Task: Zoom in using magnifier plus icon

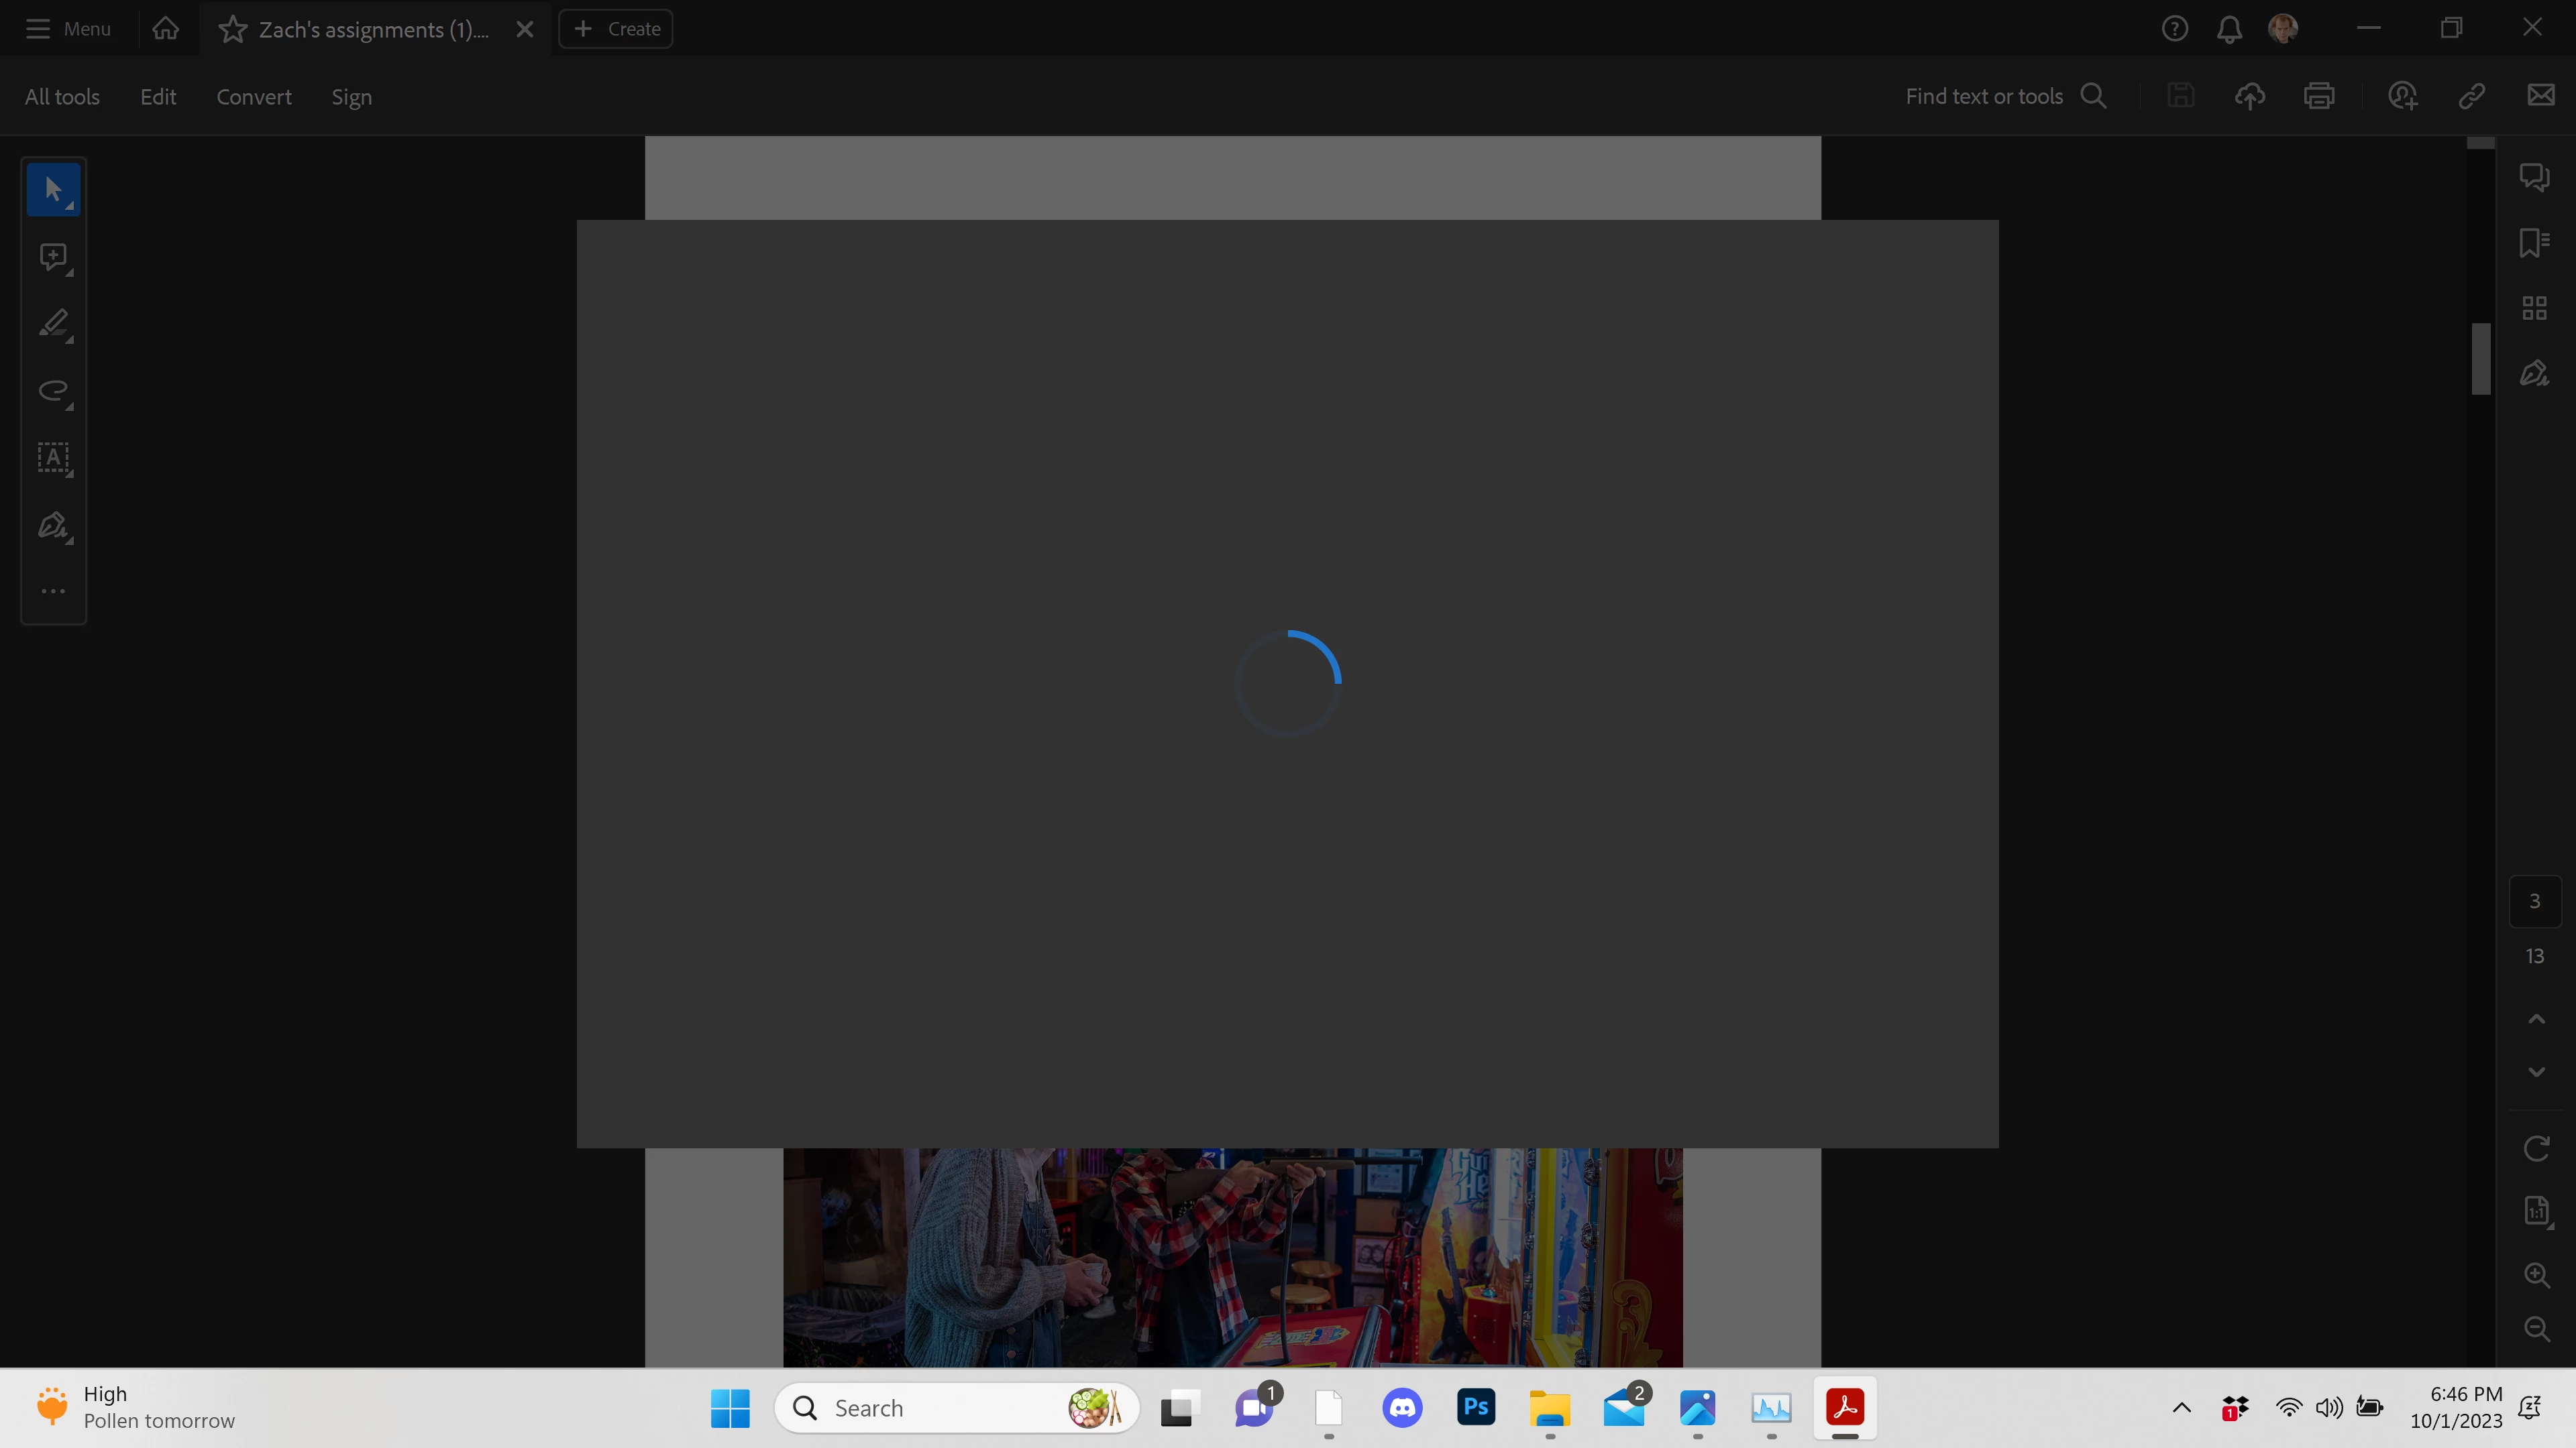Action: click(2536, 1275)
